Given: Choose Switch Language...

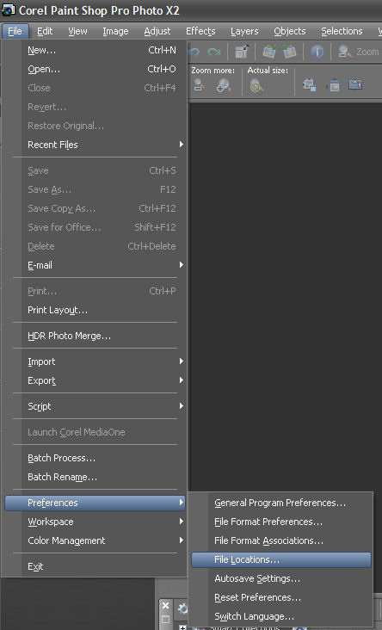Looking at the screenshot, I should (281, 616).
